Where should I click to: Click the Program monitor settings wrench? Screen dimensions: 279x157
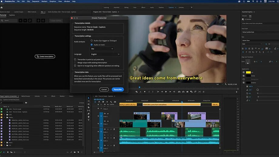point(226,84)
